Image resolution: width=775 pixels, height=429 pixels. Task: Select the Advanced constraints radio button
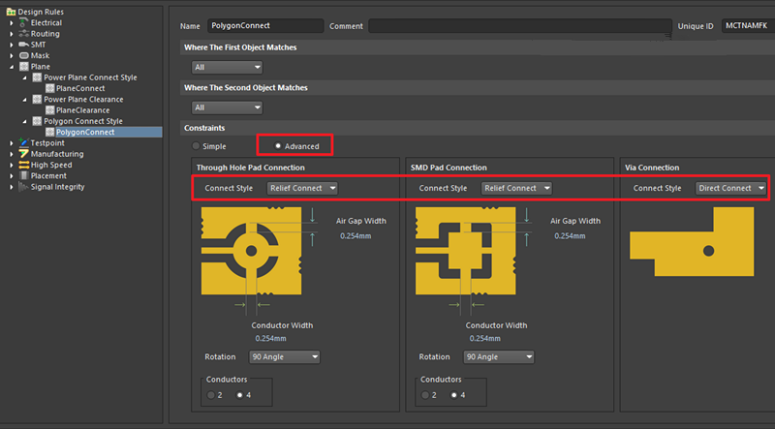point(279,146)
